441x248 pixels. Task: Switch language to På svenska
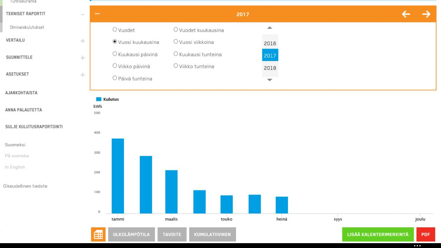17,156
